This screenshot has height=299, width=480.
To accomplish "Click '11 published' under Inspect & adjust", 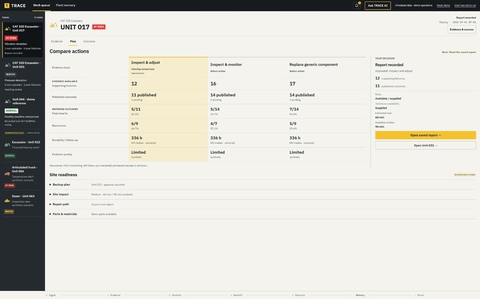I will tap(144, 95).
